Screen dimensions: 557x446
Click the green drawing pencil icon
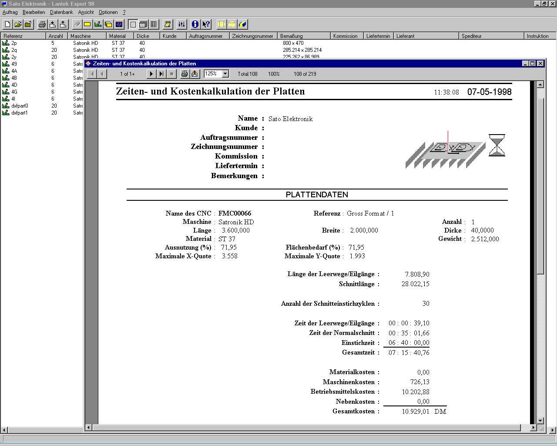pos(98,24)
